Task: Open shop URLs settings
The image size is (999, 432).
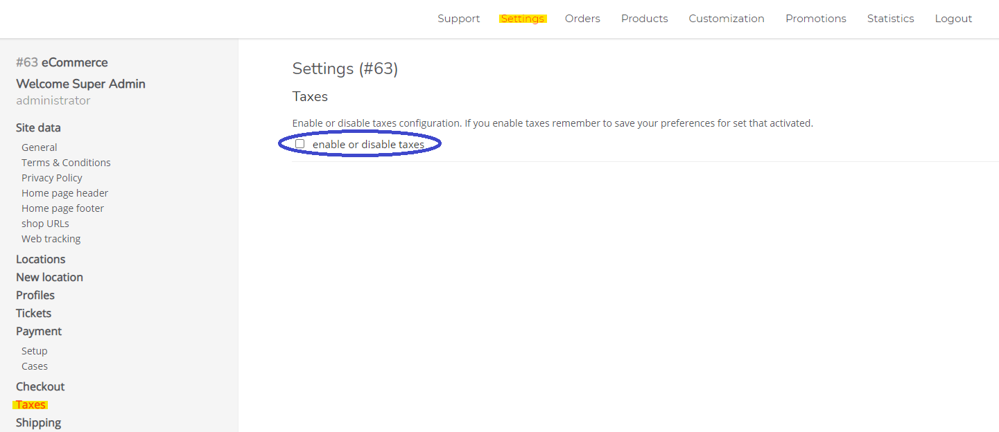Action: coord(45,224)
